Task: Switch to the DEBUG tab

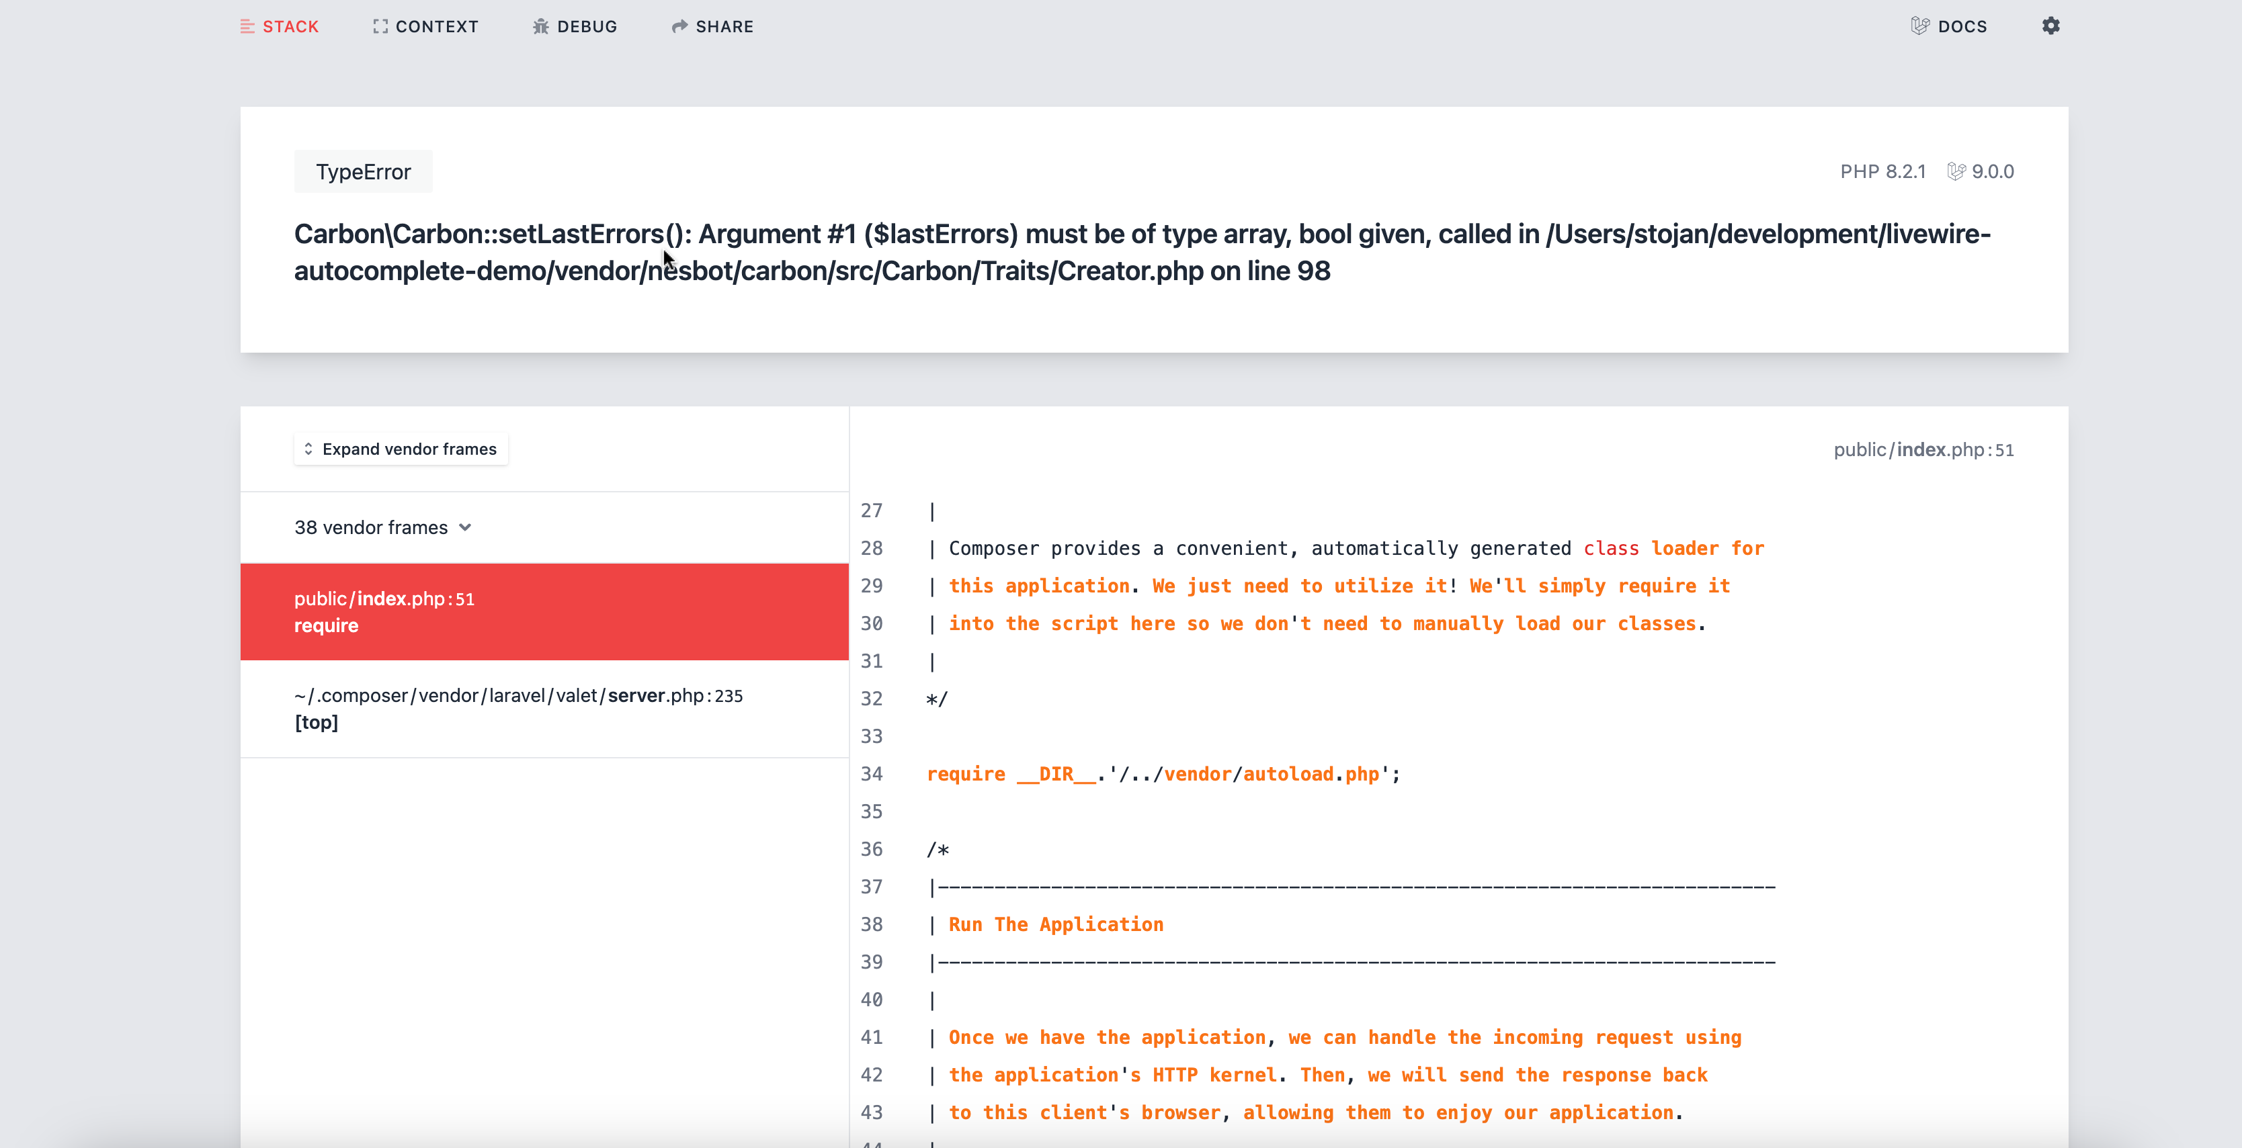Action: point(587,26)
